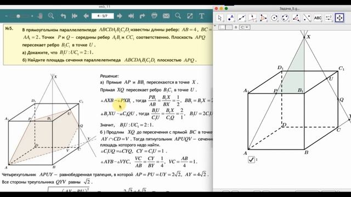Click the curved forward arrow icon
This screenshot has height=197, width=351.
point(143,16)
